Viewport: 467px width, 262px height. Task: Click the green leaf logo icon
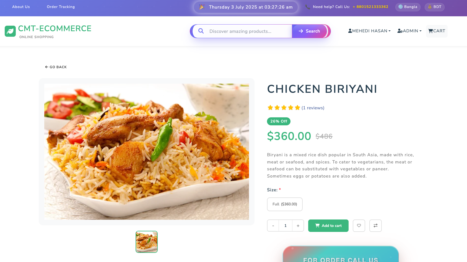(10, 31)
